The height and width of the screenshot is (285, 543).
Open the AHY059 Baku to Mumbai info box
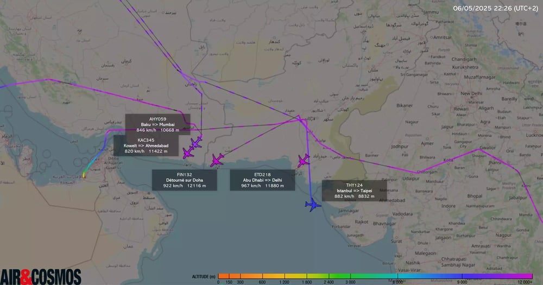point(157,124)
